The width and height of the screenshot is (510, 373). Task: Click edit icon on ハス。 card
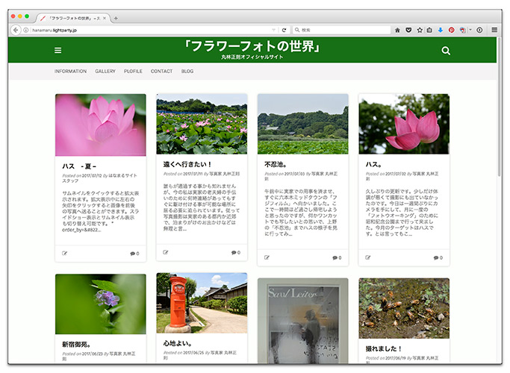pos(368,257)
